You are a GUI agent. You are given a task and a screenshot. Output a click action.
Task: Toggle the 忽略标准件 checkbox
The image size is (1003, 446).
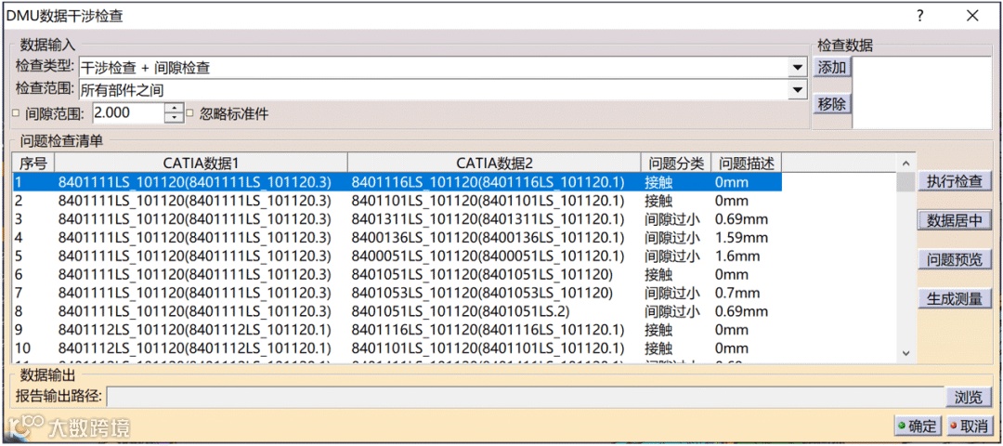[x=189, y=114]
